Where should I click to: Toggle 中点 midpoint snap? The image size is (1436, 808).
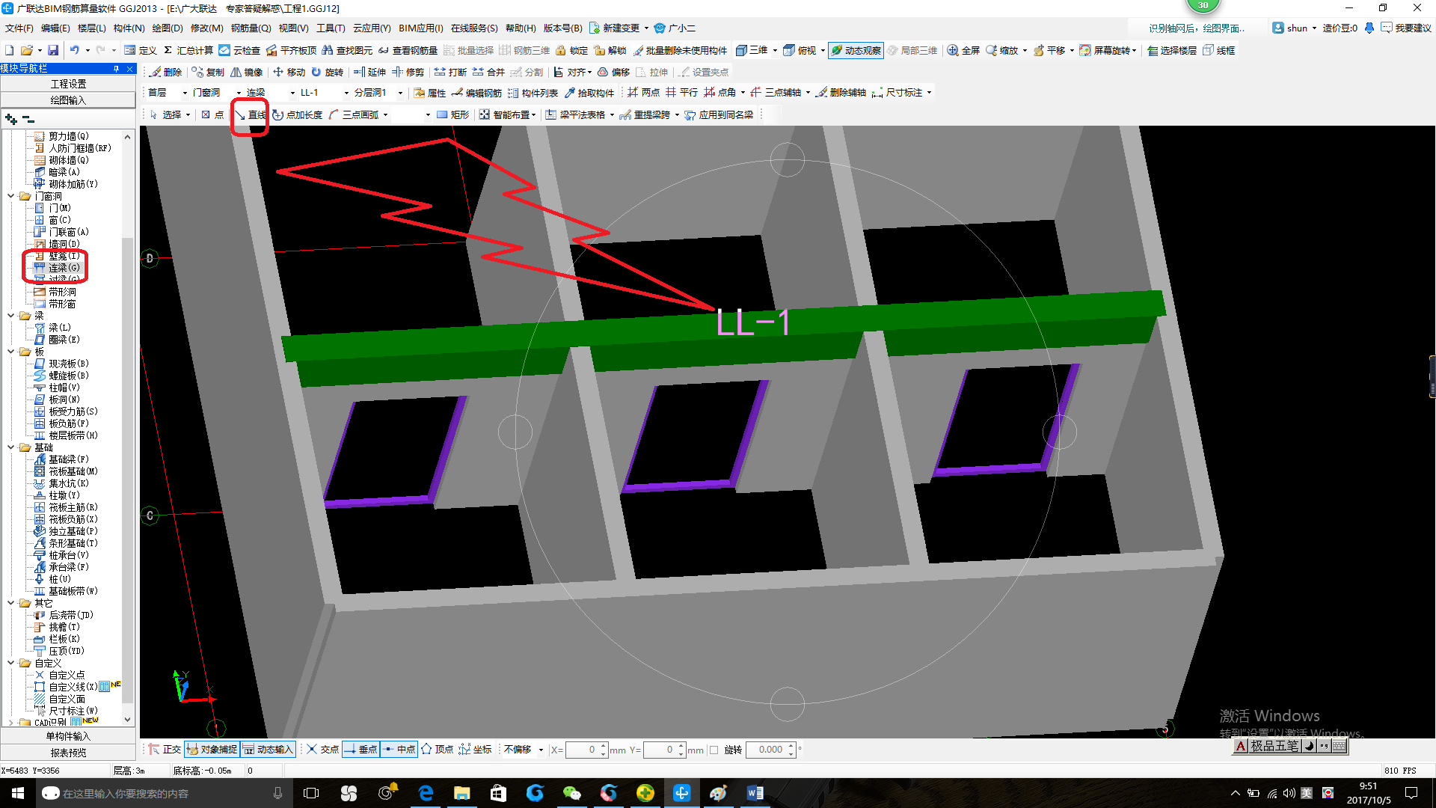[399, 749]
